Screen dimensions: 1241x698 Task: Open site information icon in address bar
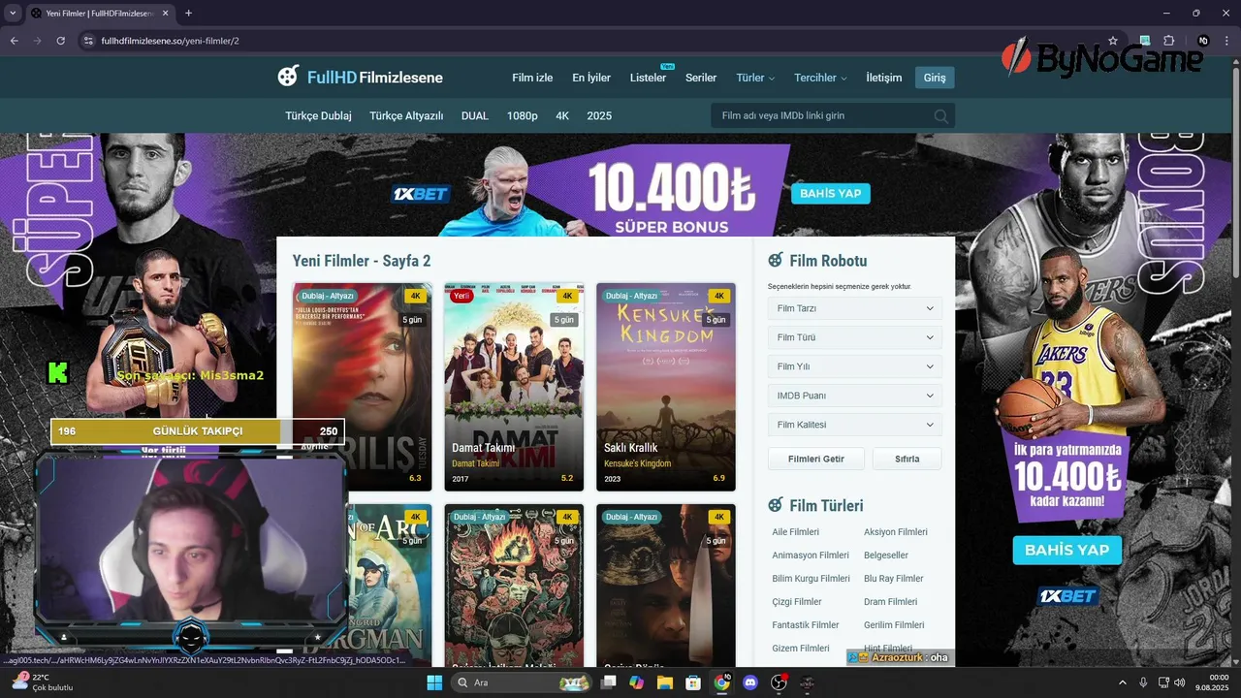point(88,41)
